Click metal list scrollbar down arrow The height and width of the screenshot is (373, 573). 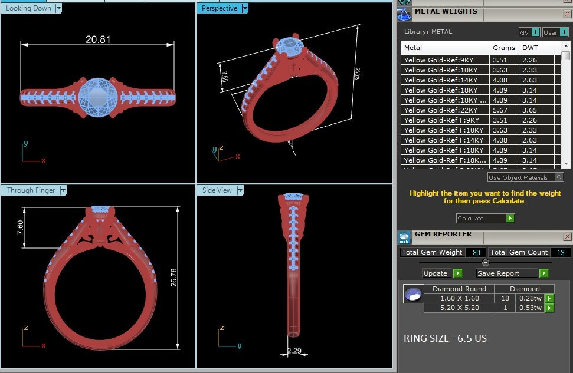coord(566,164)
